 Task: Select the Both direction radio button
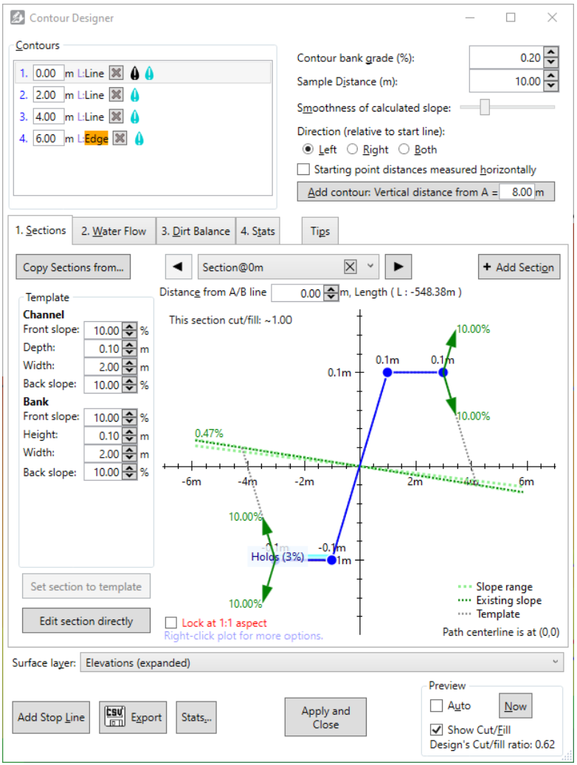404,149
